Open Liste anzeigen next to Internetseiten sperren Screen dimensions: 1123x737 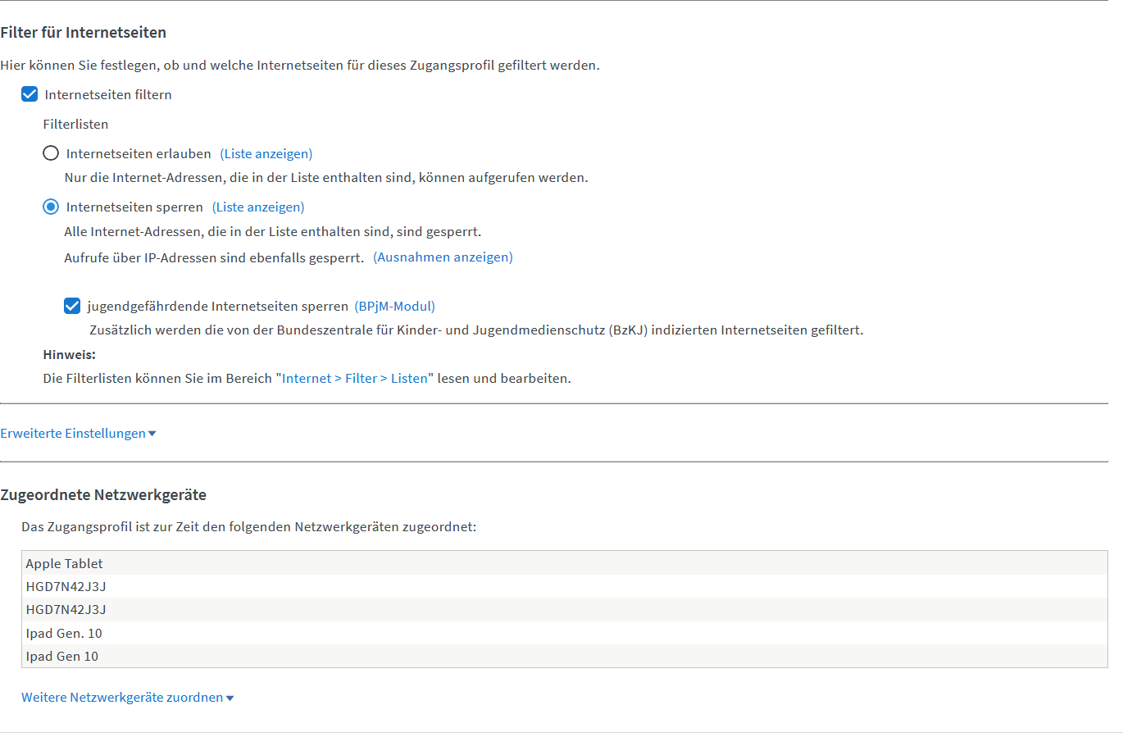point(258,207)
